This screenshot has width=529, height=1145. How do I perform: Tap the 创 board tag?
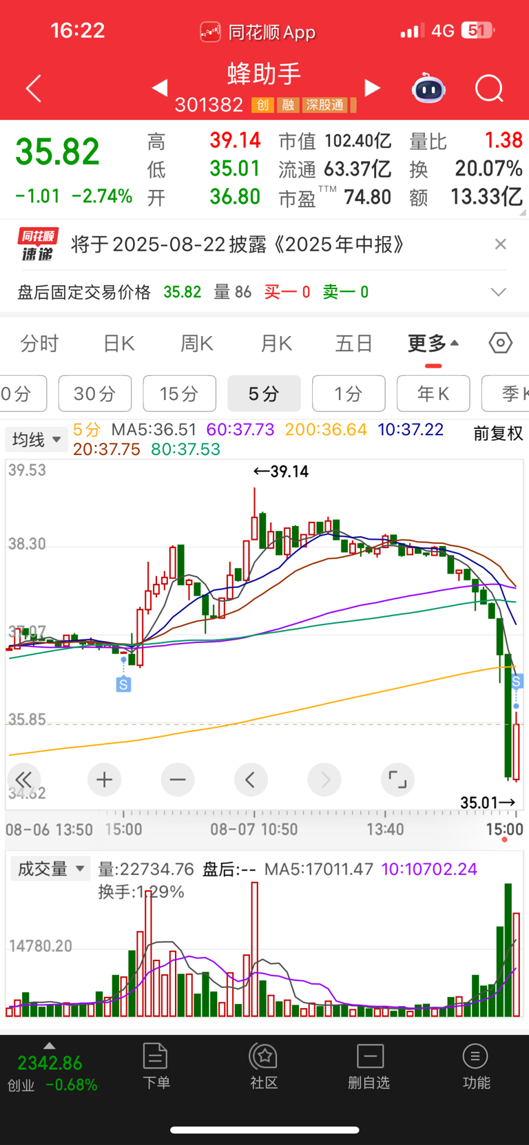(262, 105)
